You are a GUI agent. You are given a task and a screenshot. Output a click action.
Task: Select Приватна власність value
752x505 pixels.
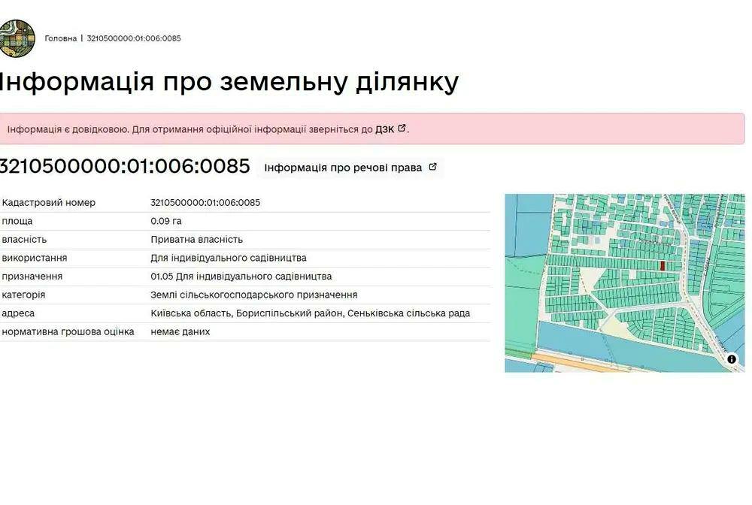[196, 240]
